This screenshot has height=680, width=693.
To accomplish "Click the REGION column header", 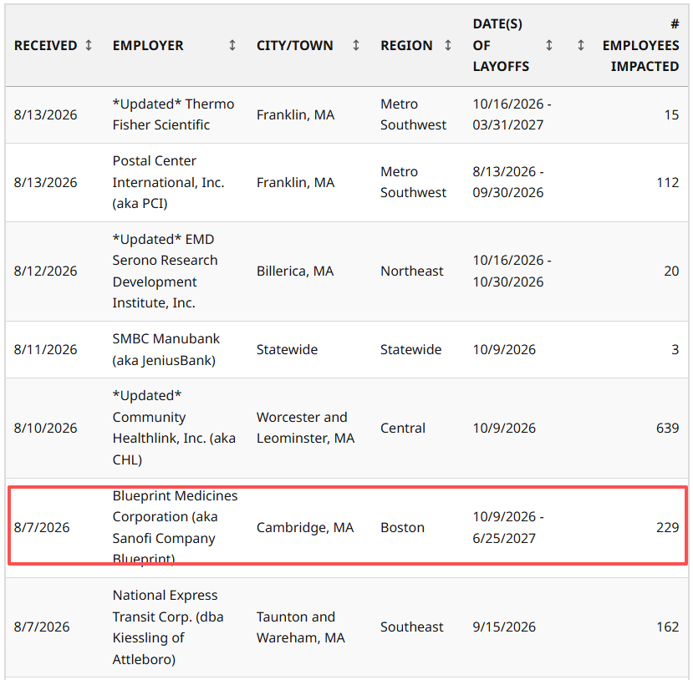I will [406, 45].
